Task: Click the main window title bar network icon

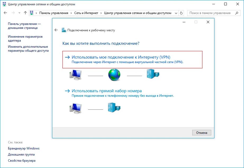Action: pyautogui.click(x=4, y=4)
